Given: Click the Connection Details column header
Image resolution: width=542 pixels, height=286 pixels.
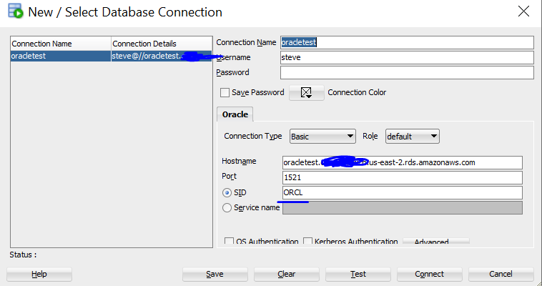Looking at the screenshot, I should point(162,44).
